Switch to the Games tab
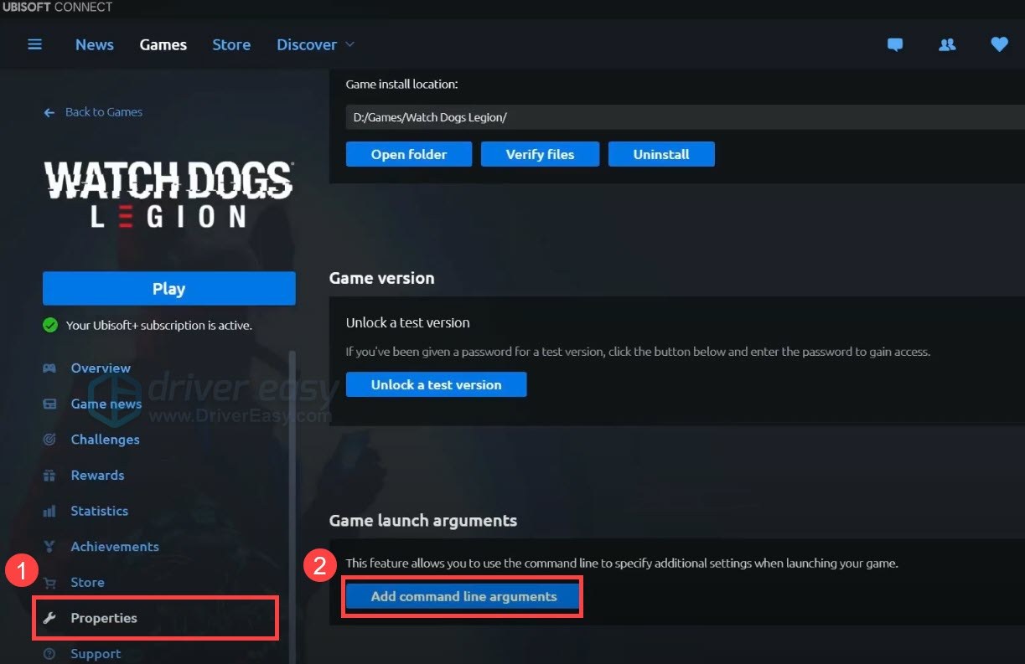 tap(163, 44)
